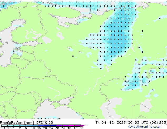Screen dimensions: 167x129
Task: Click the legend label 10
Action: click(33, 128)
